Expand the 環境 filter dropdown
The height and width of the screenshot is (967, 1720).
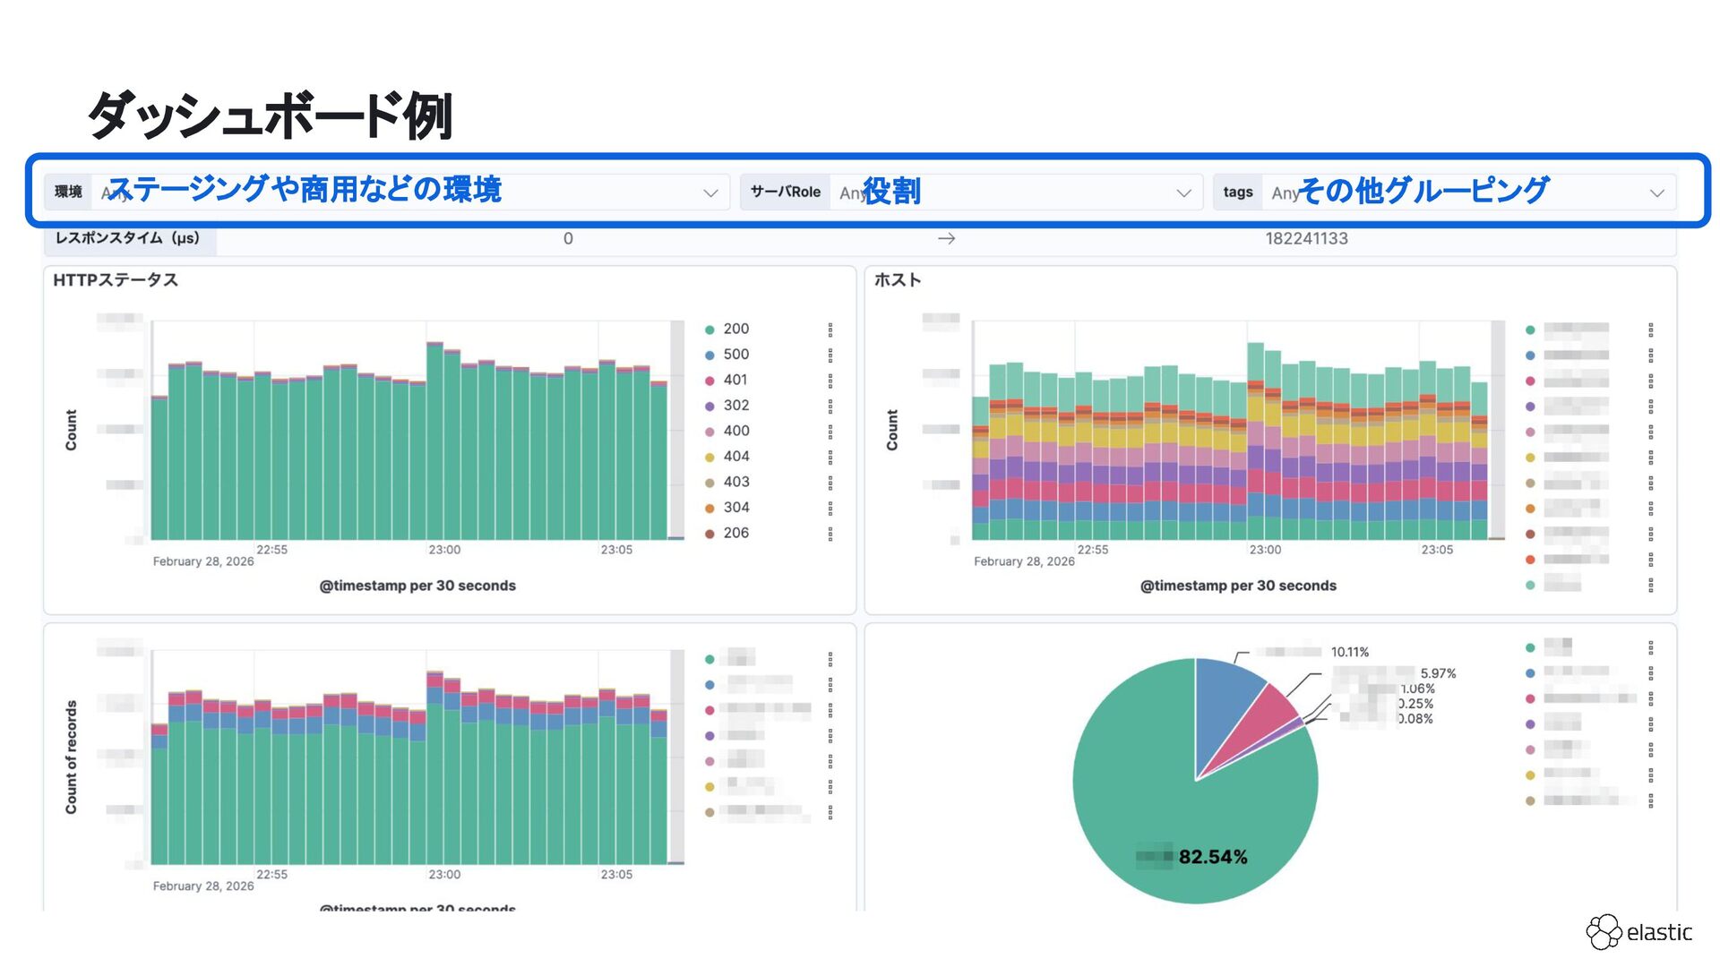point(710,193)
